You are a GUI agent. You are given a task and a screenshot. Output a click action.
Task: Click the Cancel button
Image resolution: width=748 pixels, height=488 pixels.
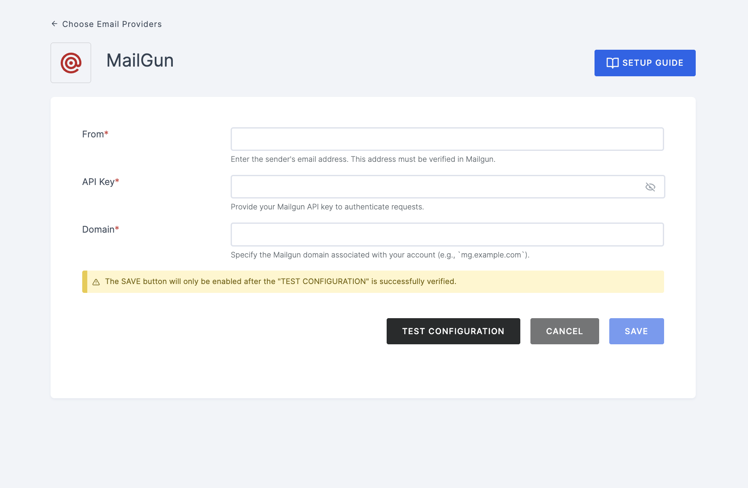coord(565,331)
